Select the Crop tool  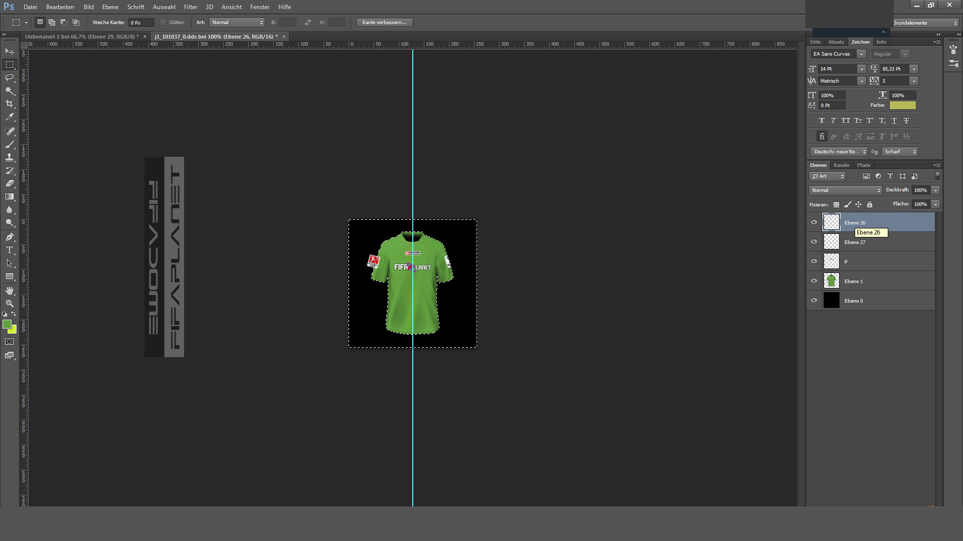point(10,104)
